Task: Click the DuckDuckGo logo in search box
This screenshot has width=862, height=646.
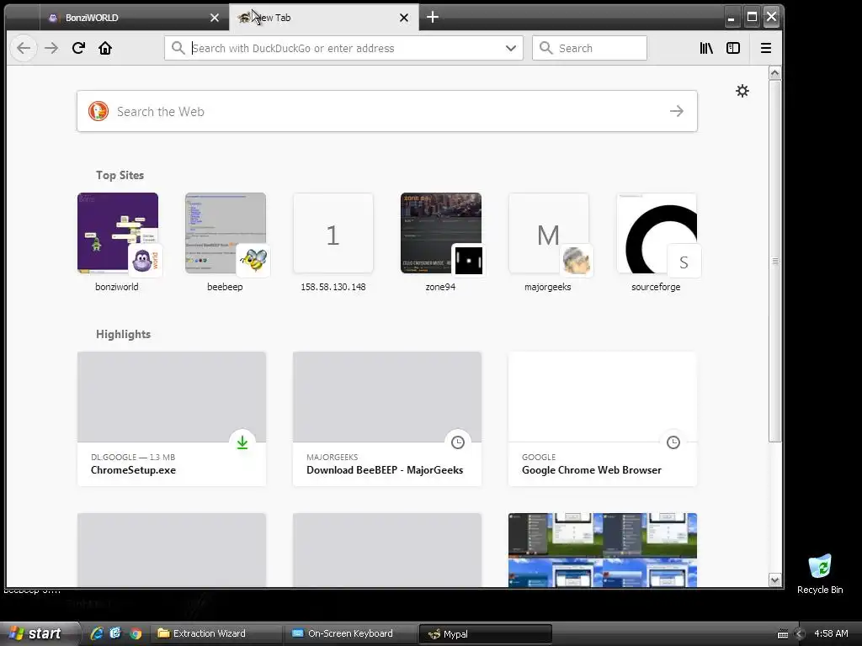Action: coord(98,111)
